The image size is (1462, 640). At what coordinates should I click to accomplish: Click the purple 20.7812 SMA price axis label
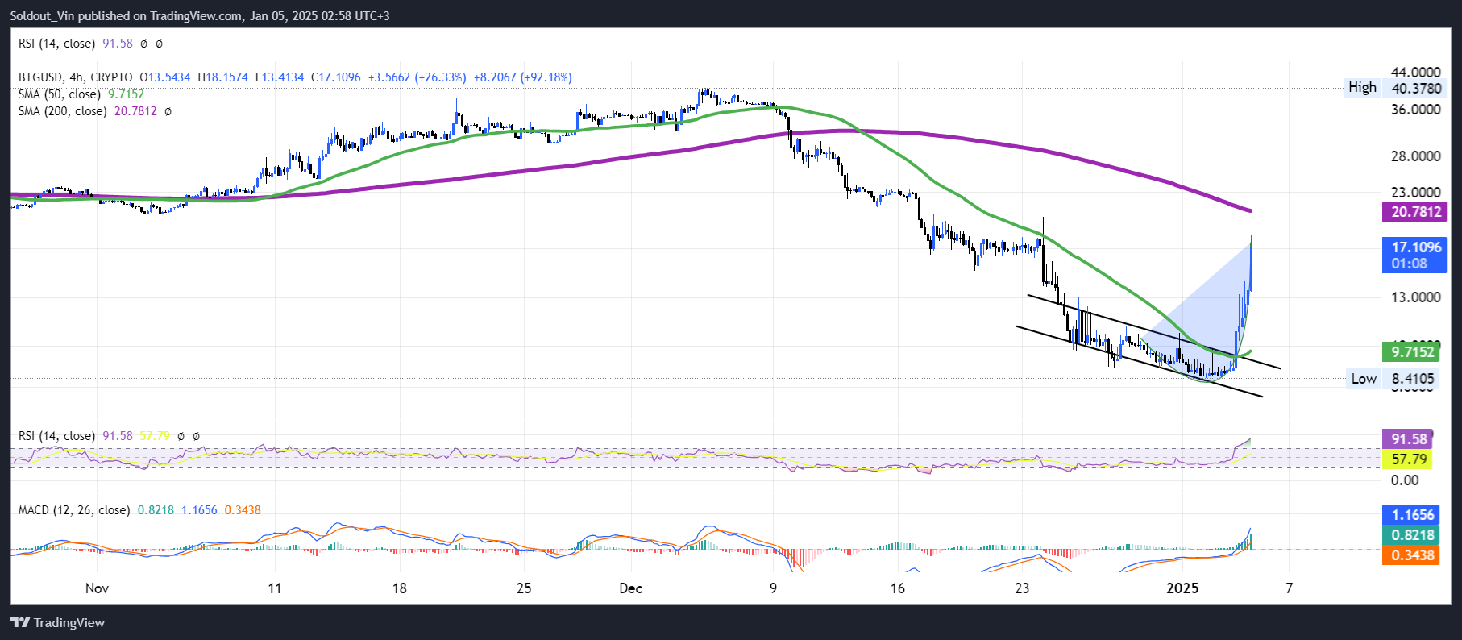click(x=1415, y=212)
